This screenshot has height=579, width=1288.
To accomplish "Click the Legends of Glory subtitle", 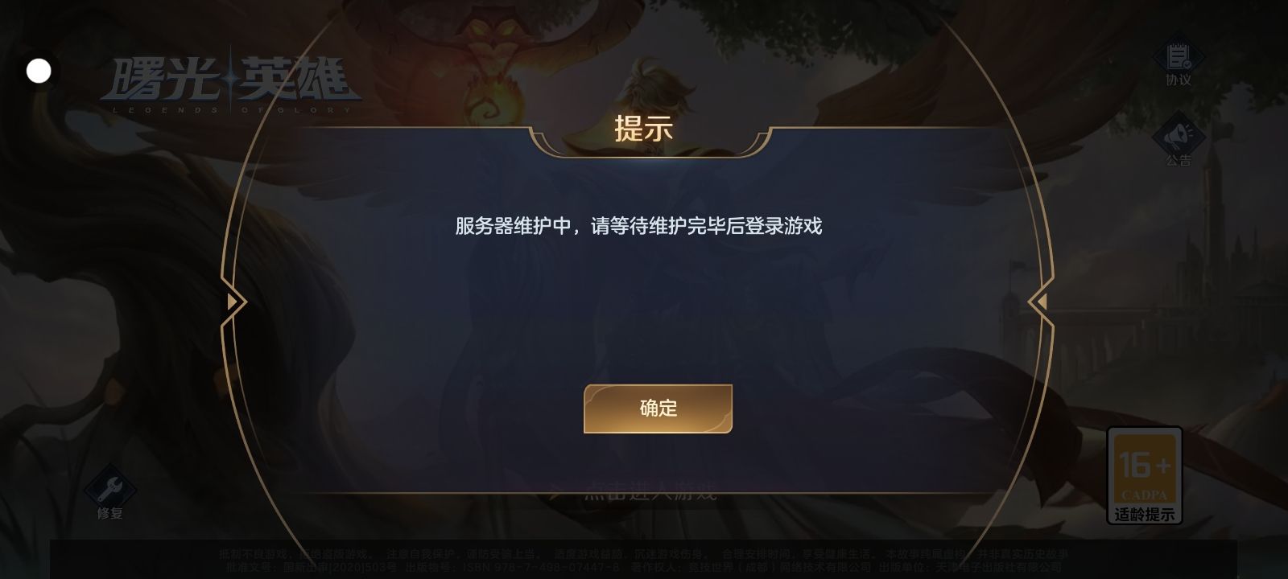I will [x=231, y=110].
